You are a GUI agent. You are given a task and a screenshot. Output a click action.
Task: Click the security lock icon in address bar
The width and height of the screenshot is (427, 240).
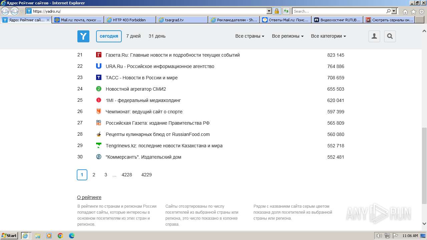pyautogui.click(x=277, y=11)
